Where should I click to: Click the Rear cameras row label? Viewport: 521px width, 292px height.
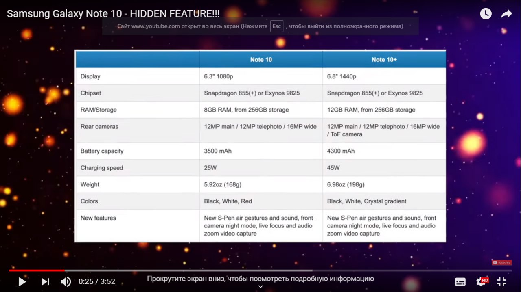pyautogui.click(x=99, y=126)
